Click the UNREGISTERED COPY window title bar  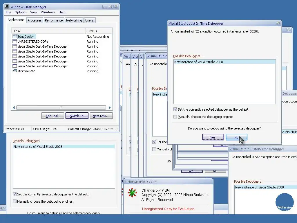point(168,182)
